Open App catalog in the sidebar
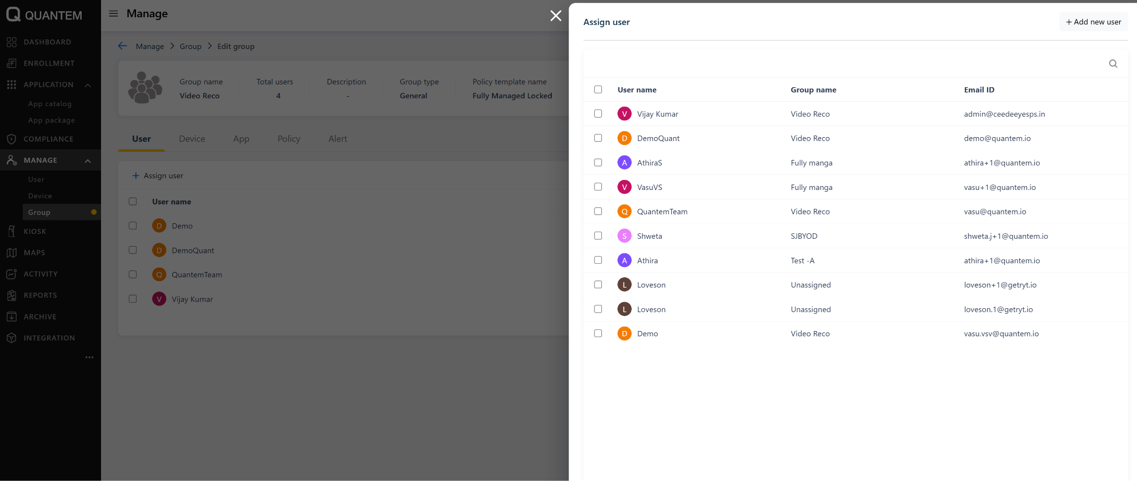Image resolution: width=1137 pixels, height=481 pixels. (x=50, y=104)
